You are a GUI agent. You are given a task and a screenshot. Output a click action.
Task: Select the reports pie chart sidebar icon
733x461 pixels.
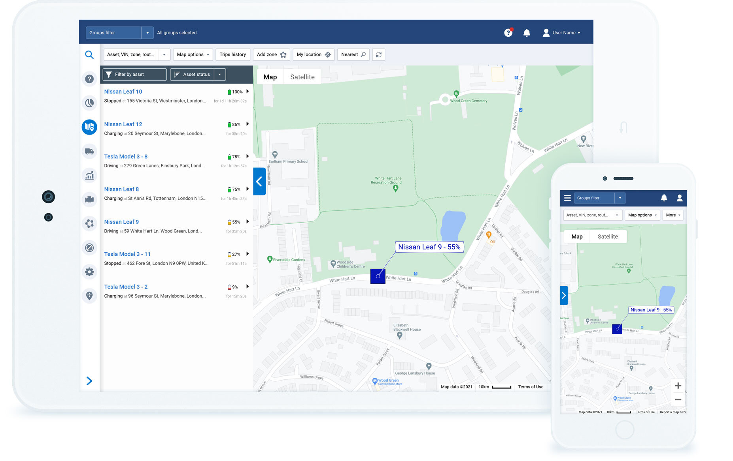tap(89, 103)
